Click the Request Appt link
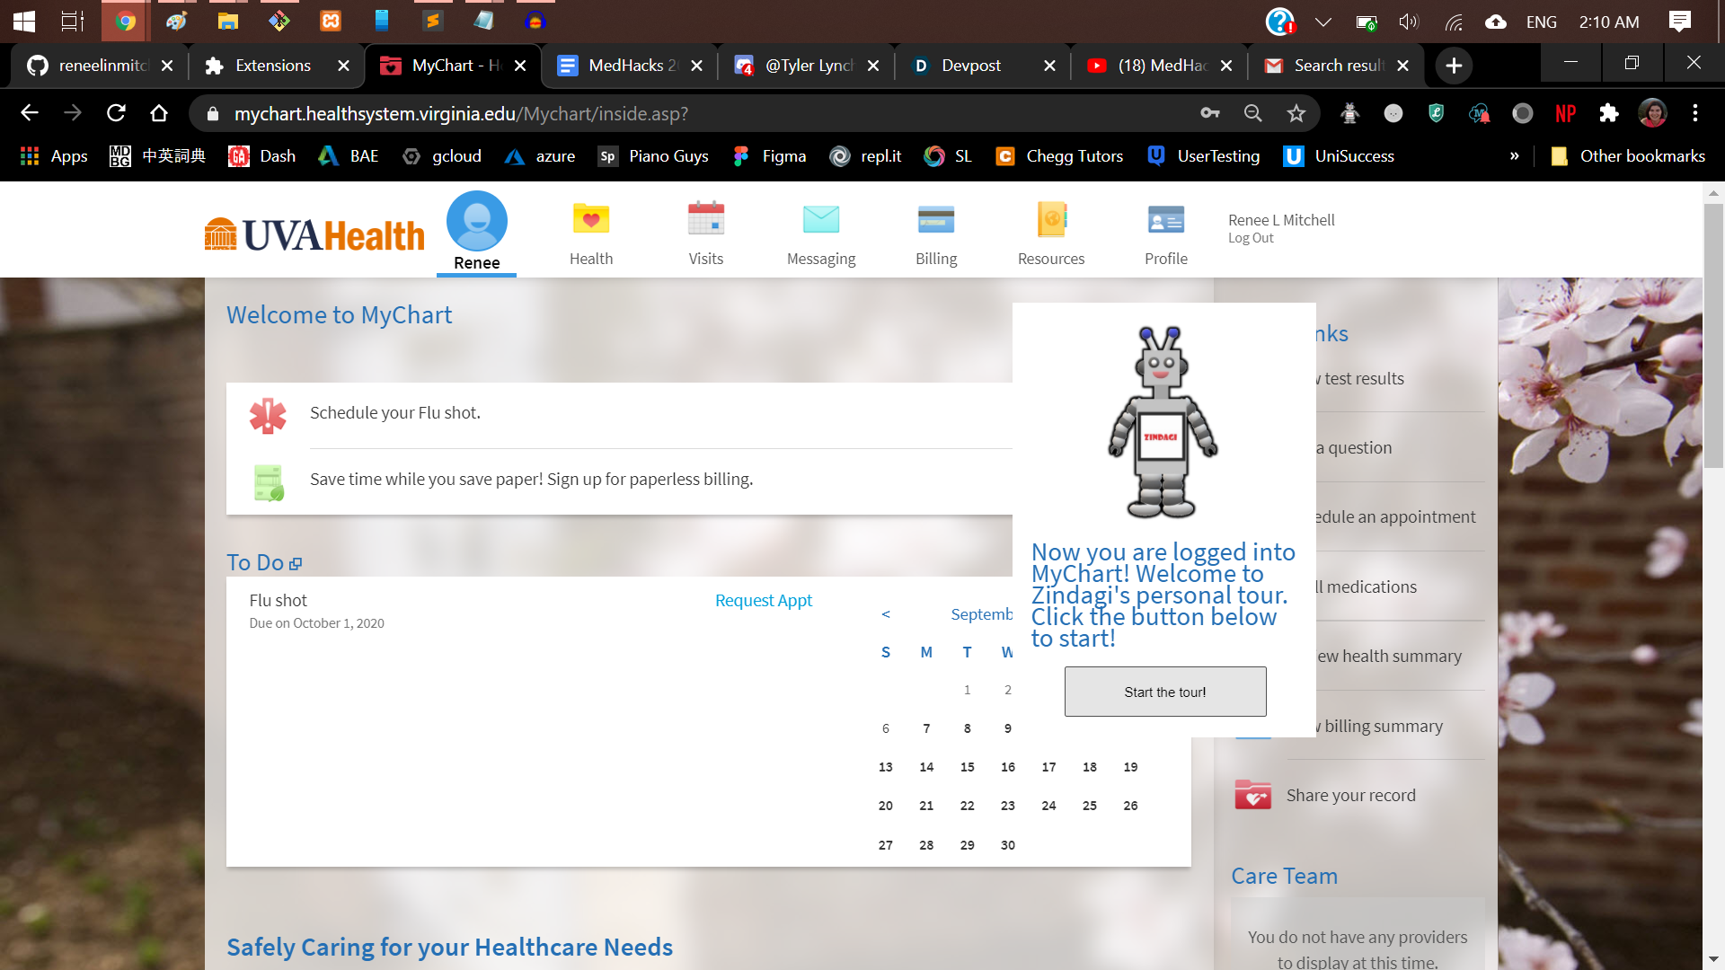Viewport: 1725px width, 970px height. (x=763, y=600)
